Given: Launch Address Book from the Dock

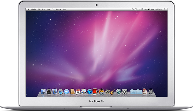Looking at the screenshot, I should pyautogui.click(x=72, y=91).
